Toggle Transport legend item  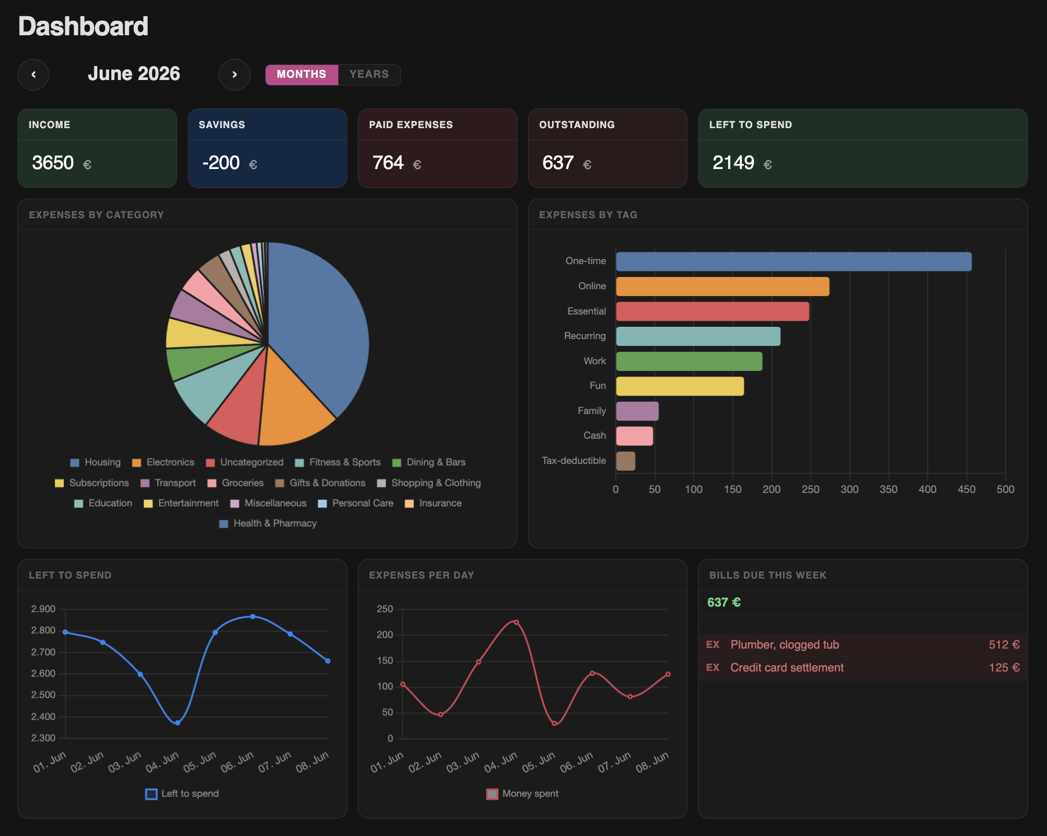168,483
